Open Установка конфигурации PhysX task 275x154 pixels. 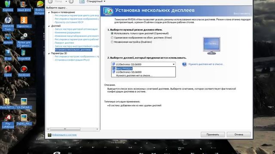72,60
